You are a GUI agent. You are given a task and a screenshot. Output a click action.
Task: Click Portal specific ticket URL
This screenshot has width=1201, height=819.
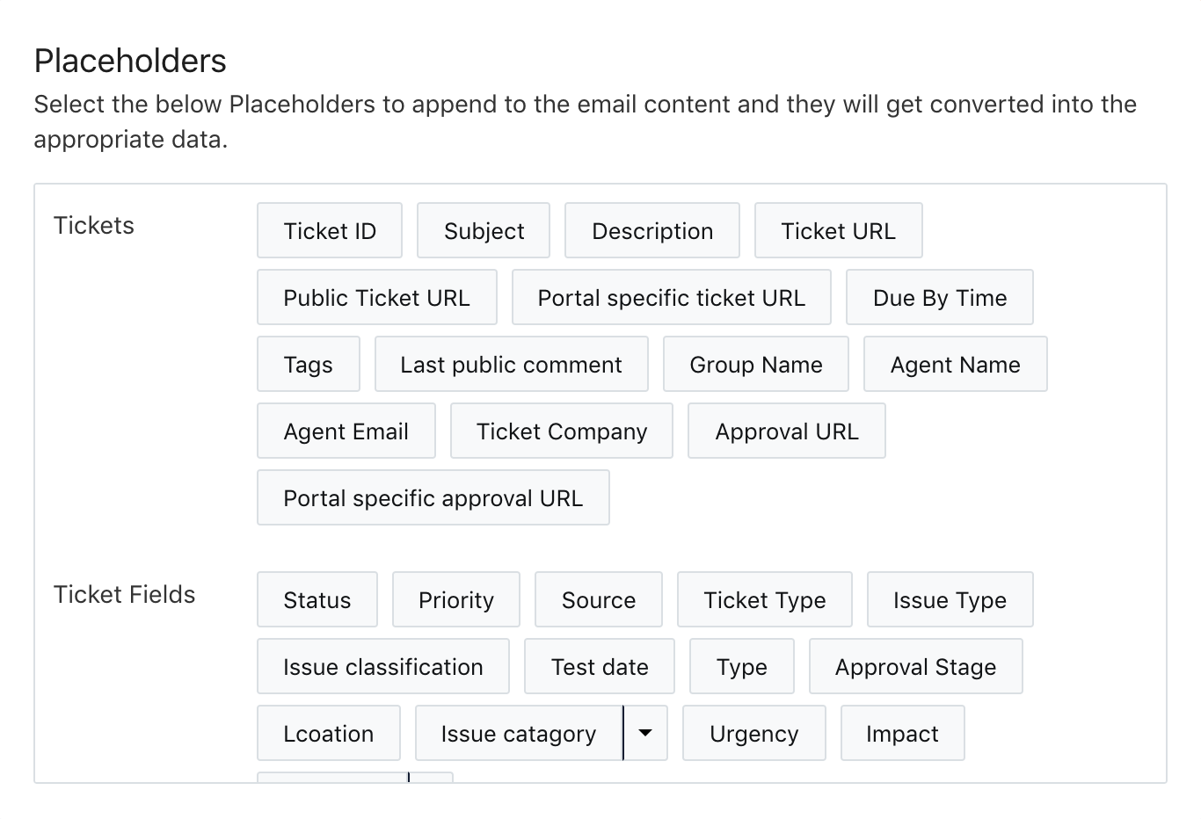672,297
